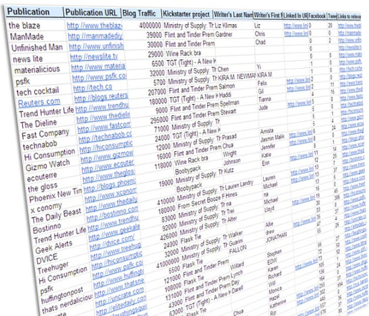Select the 'ManMade' publication cell
369x316 pixels.
(x=27, y=36)
